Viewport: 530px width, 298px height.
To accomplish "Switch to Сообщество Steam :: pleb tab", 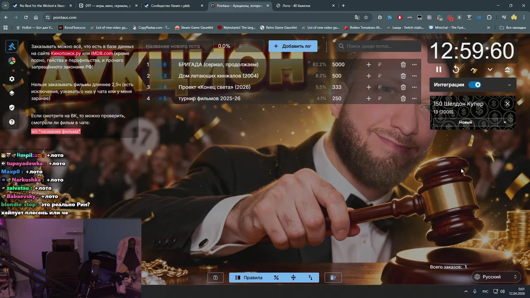I will (174, 6).
